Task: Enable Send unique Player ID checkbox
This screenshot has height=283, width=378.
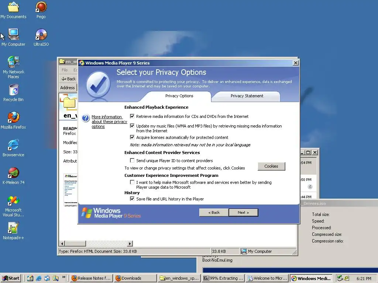Action: (132, 160)
